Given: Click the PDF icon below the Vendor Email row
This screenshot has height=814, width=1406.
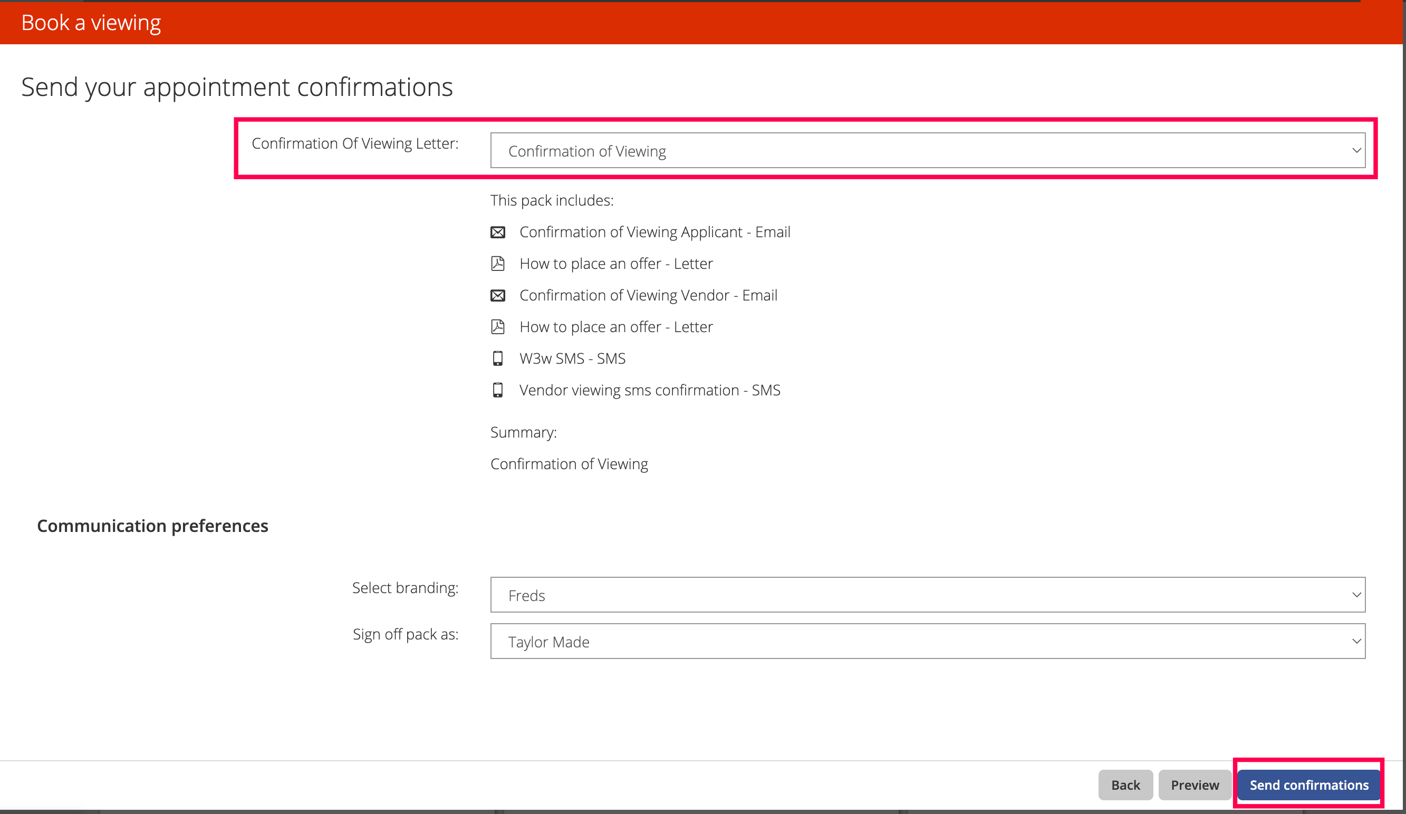Looking at the screenshot, I should coord(498,326).
